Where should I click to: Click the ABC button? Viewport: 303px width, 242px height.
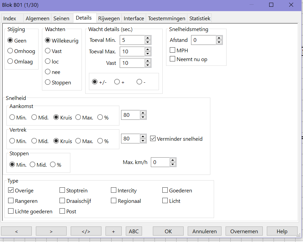134,231
